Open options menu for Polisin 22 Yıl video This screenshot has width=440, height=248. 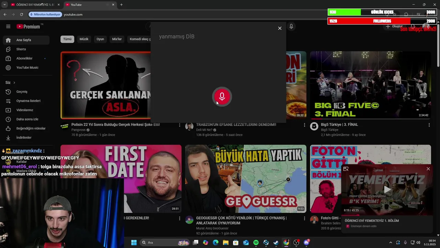click(179, 125)
